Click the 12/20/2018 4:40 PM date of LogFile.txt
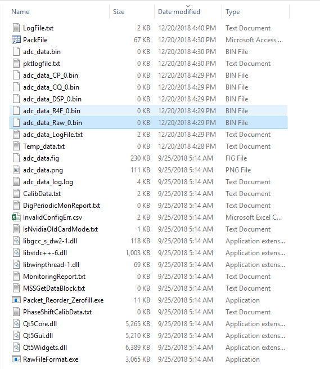Image resolution: width=320 pixels, height=369 pixels. pyautogui.click(x=187, y=28)
